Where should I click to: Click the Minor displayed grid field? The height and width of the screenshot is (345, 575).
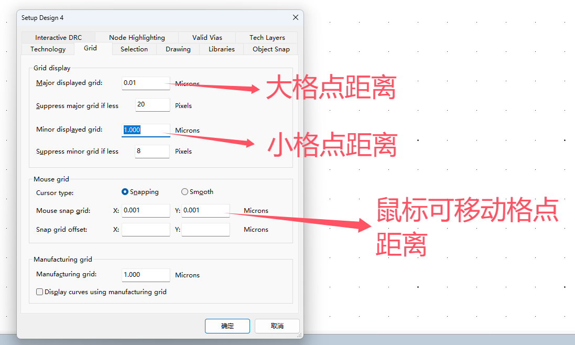click(x=146, y=130)
